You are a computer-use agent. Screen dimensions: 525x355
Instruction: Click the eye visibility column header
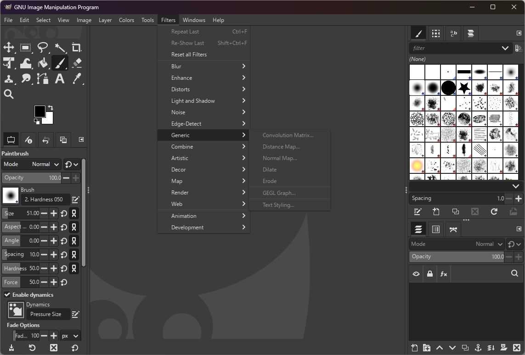click(x=416, y=274)
